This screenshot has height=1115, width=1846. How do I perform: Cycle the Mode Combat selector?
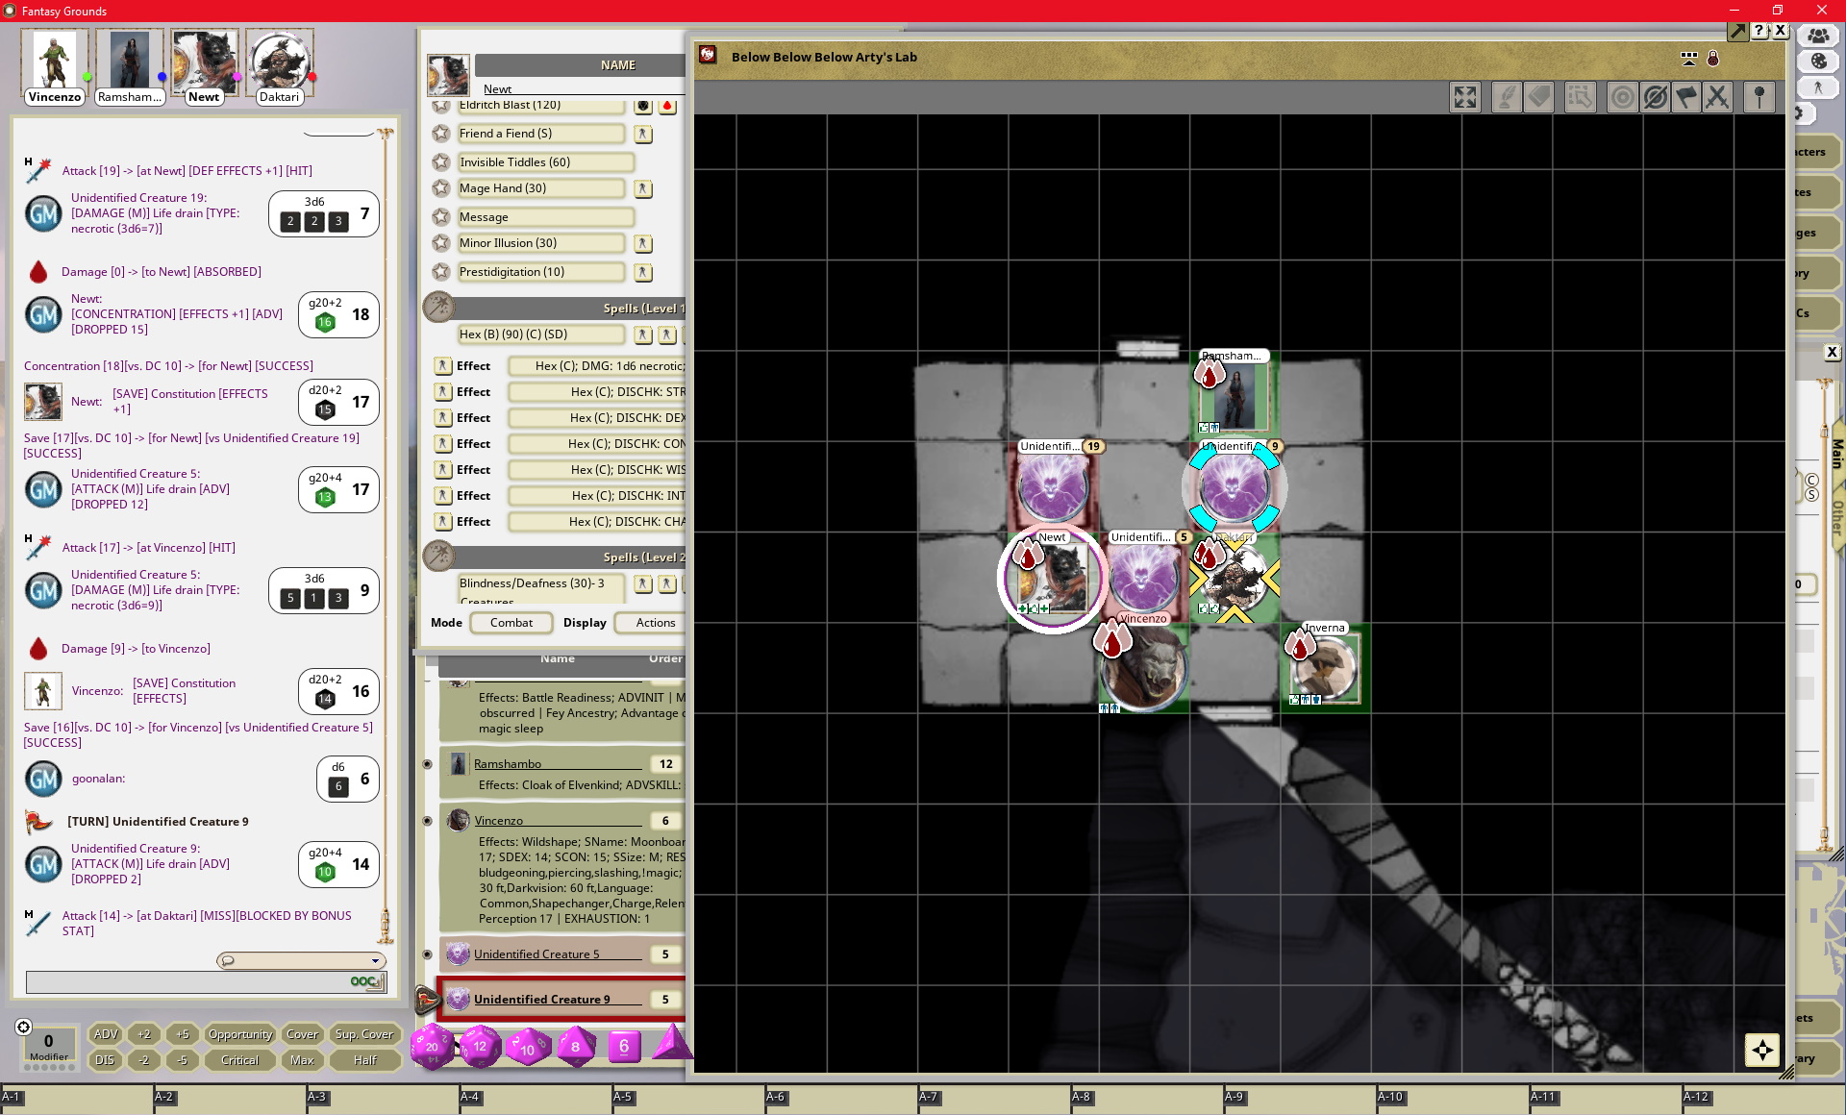point(511,623)
